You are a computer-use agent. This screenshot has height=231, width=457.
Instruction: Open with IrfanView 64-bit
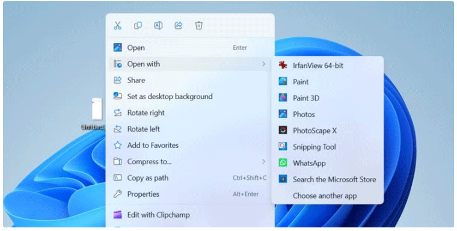tap(328, 66)
